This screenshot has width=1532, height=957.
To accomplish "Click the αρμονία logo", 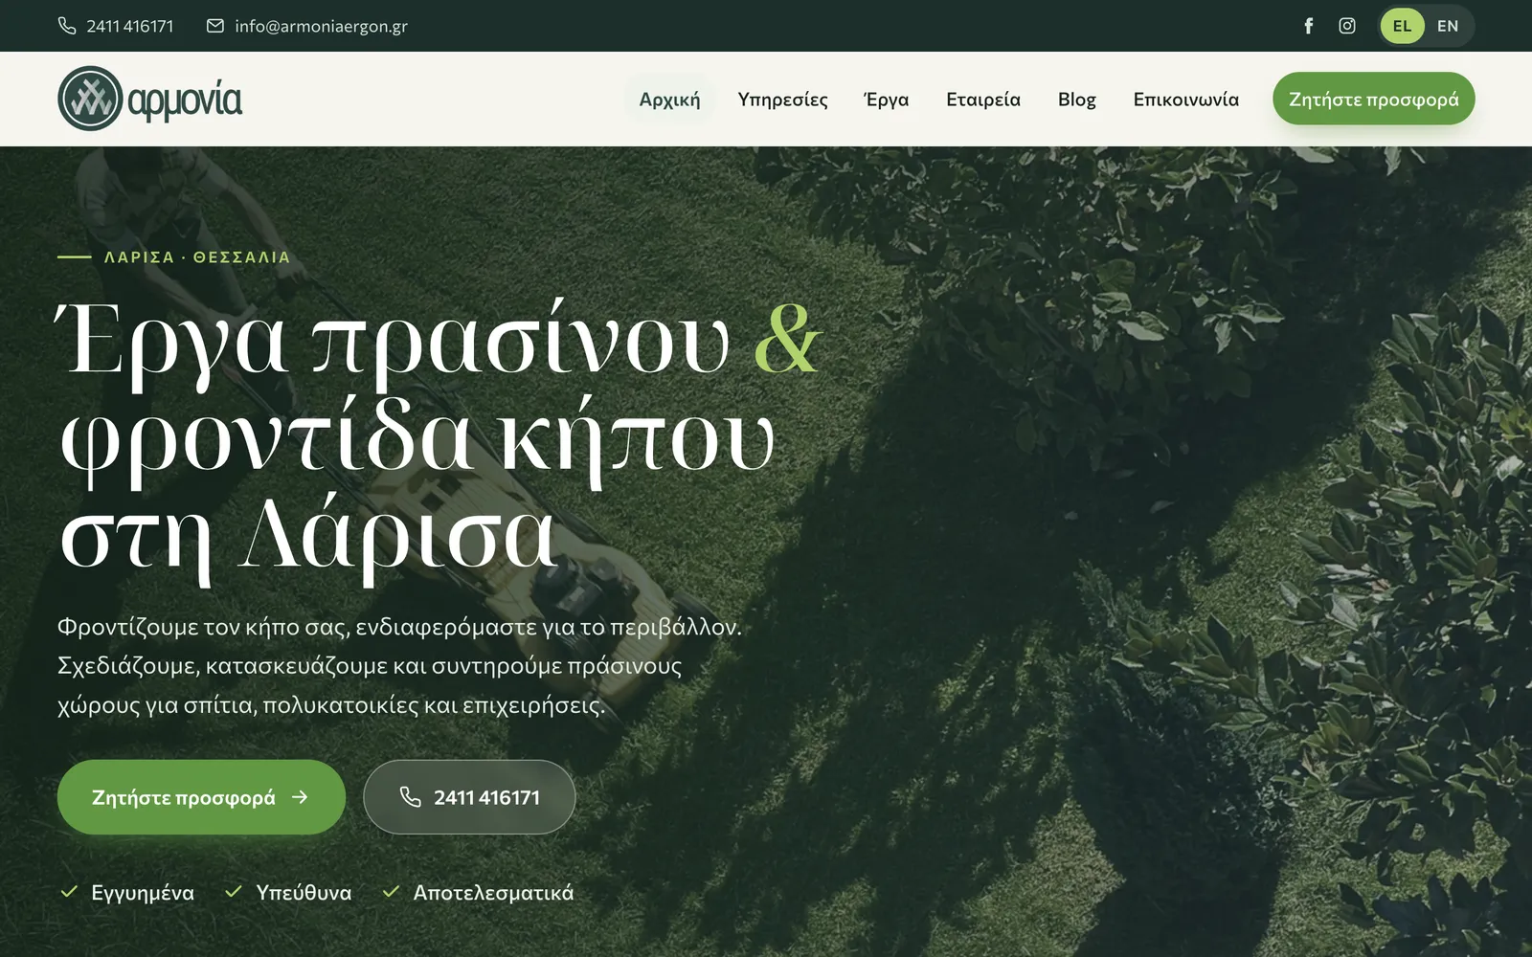I will coord(150,99).
